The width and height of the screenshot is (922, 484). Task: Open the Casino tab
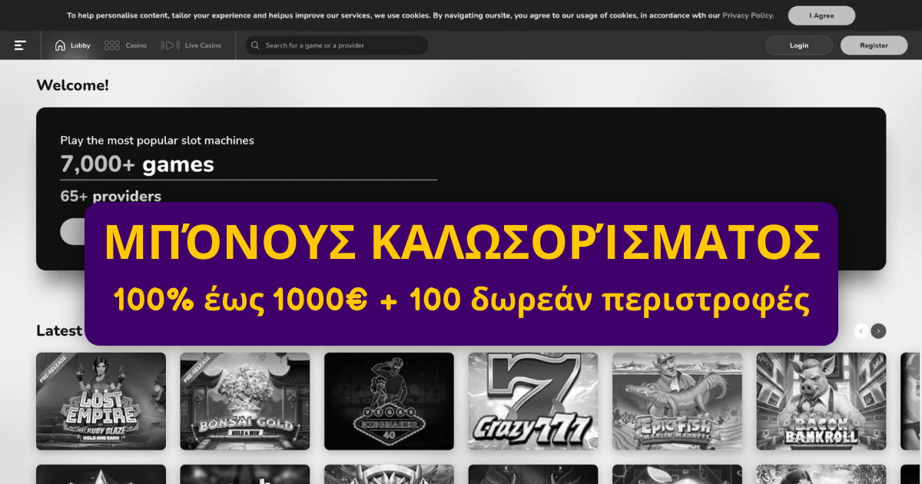(135, 45)
